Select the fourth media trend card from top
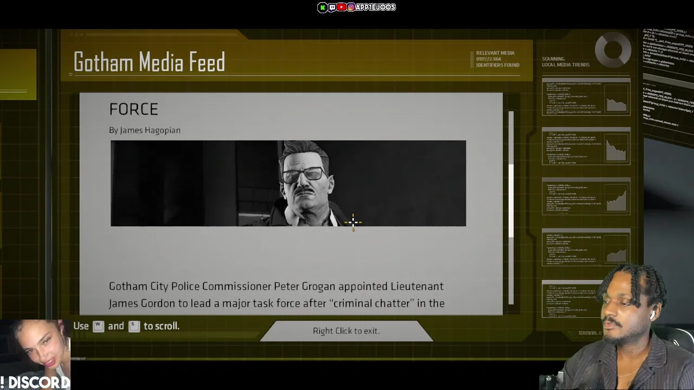Image resolution: width=694 pixels, height=390 pixels. click(586, 246)
